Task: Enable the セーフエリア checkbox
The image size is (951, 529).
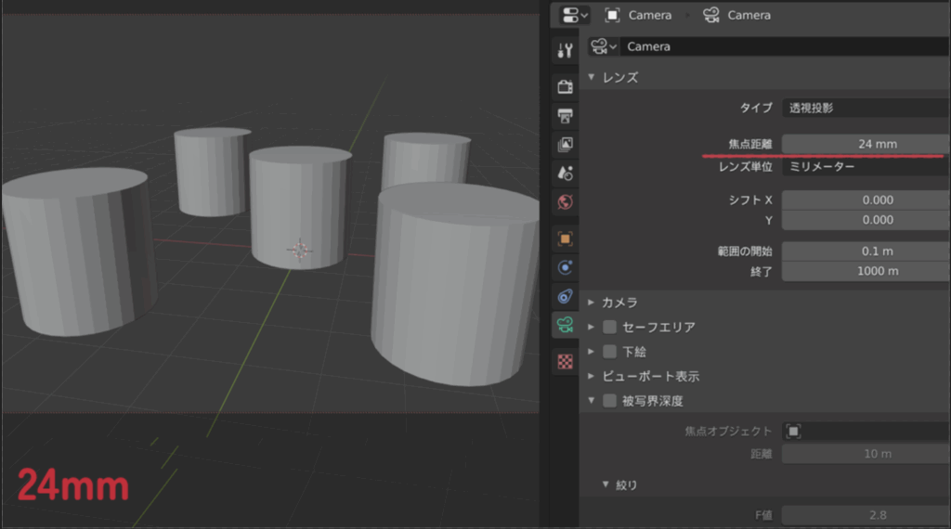Action: pyautogui.click(x=610, y=327)
